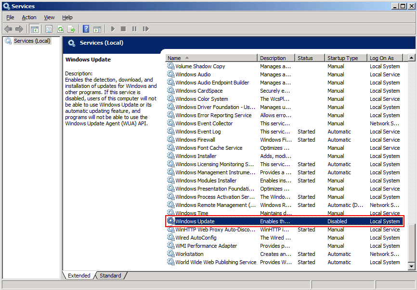Click the gear icon beside Windows Installer
417x290 pixels.
point(170,156)
